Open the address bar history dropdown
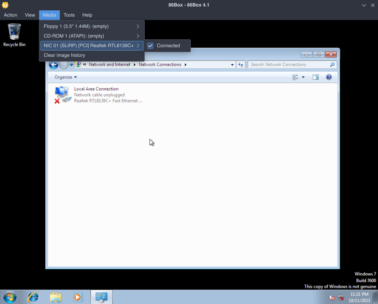The image size is (378, 304). coord(232,64)
